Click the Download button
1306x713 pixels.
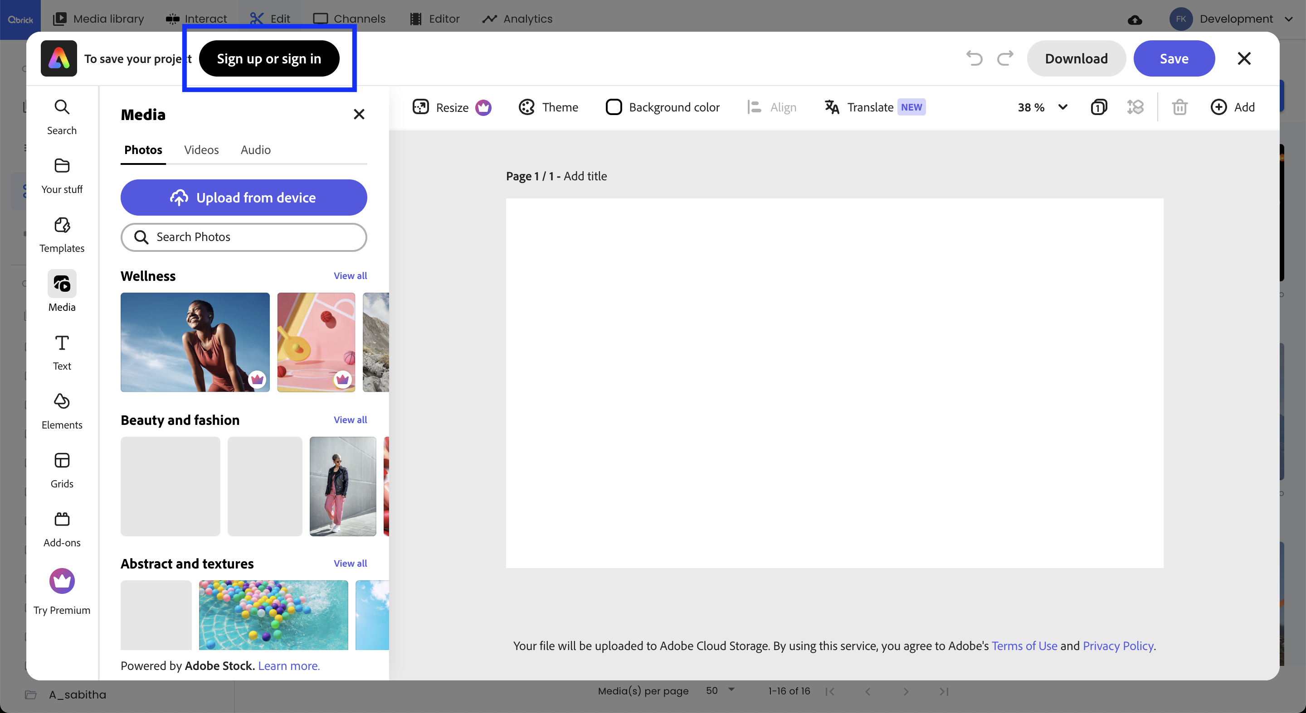click(x=1076, y=58)
